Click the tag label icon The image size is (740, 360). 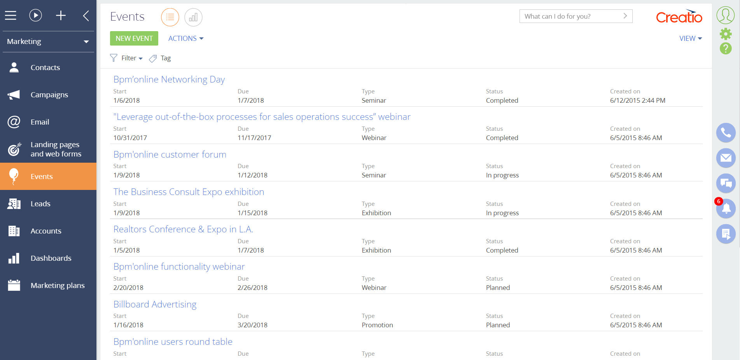click(x=153, y=58)
